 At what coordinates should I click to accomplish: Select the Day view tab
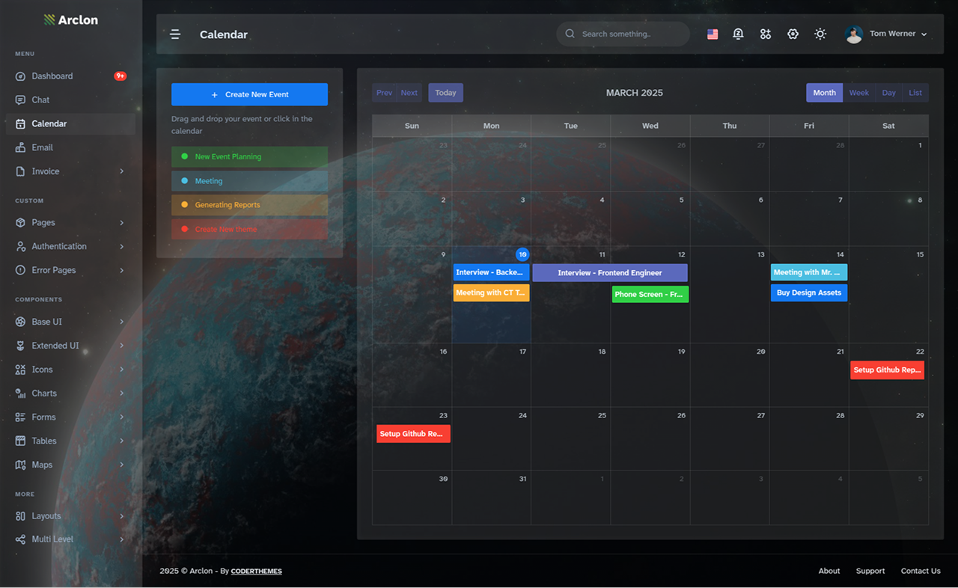click(888, 93)
